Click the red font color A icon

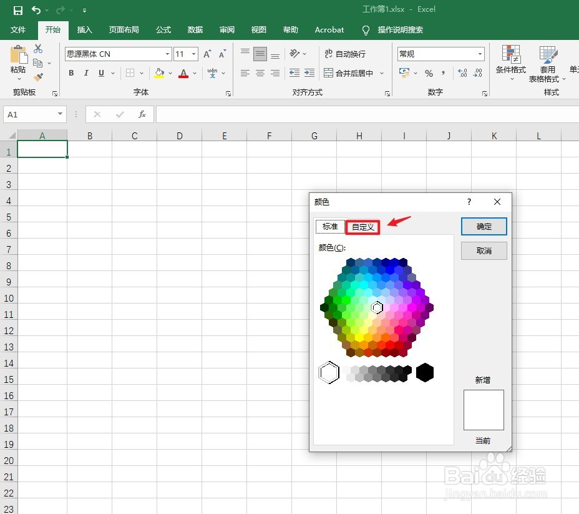click(x=183, y=73)
